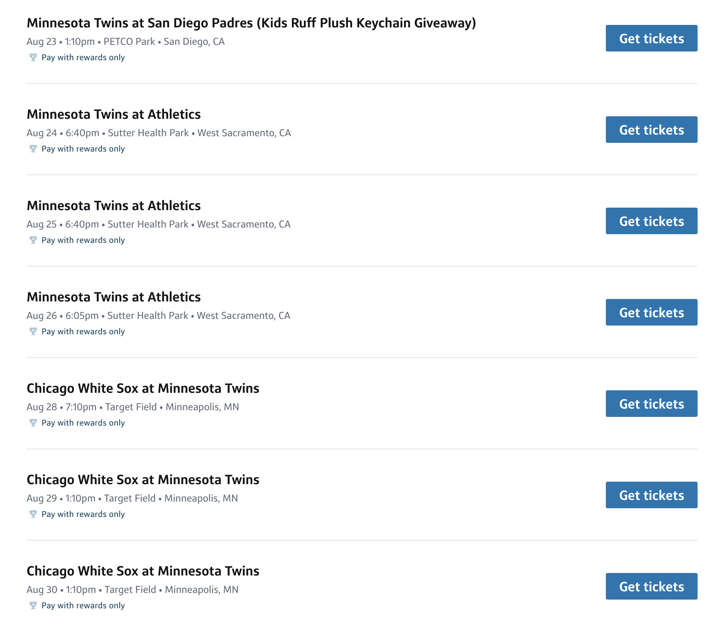Click the trophy icon under the Aug 23 game

click(x=33, y=57)
